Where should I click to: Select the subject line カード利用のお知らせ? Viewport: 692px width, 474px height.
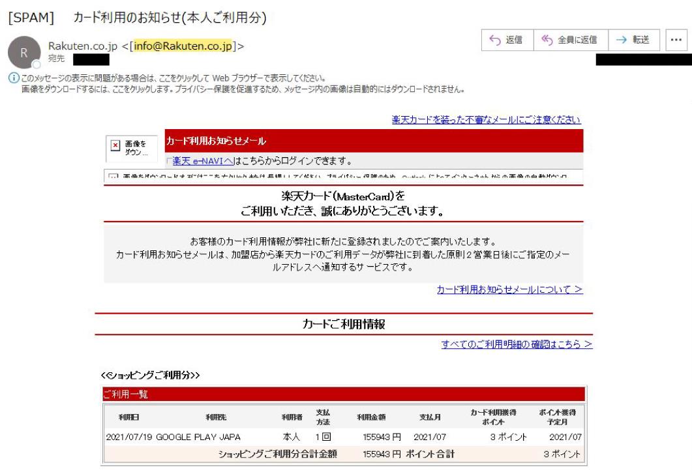pos(170,18)
